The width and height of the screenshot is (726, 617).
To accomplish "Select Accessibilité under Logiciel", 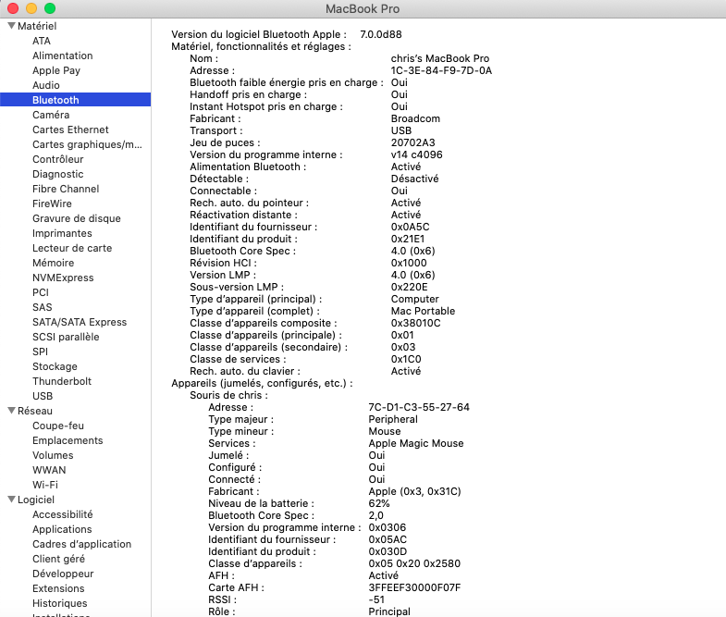I will [63, 514].
